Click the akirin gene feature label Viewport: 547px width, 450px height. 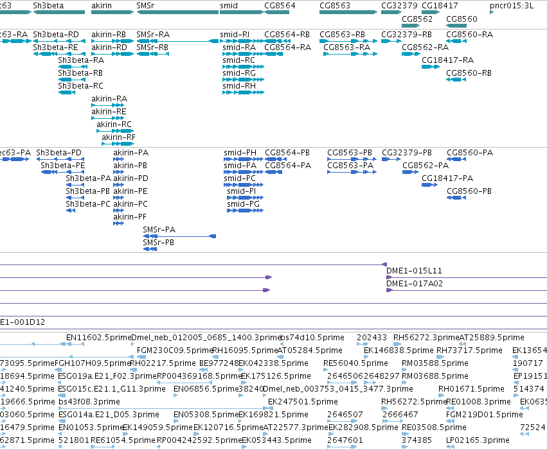[x=101, y=6]
